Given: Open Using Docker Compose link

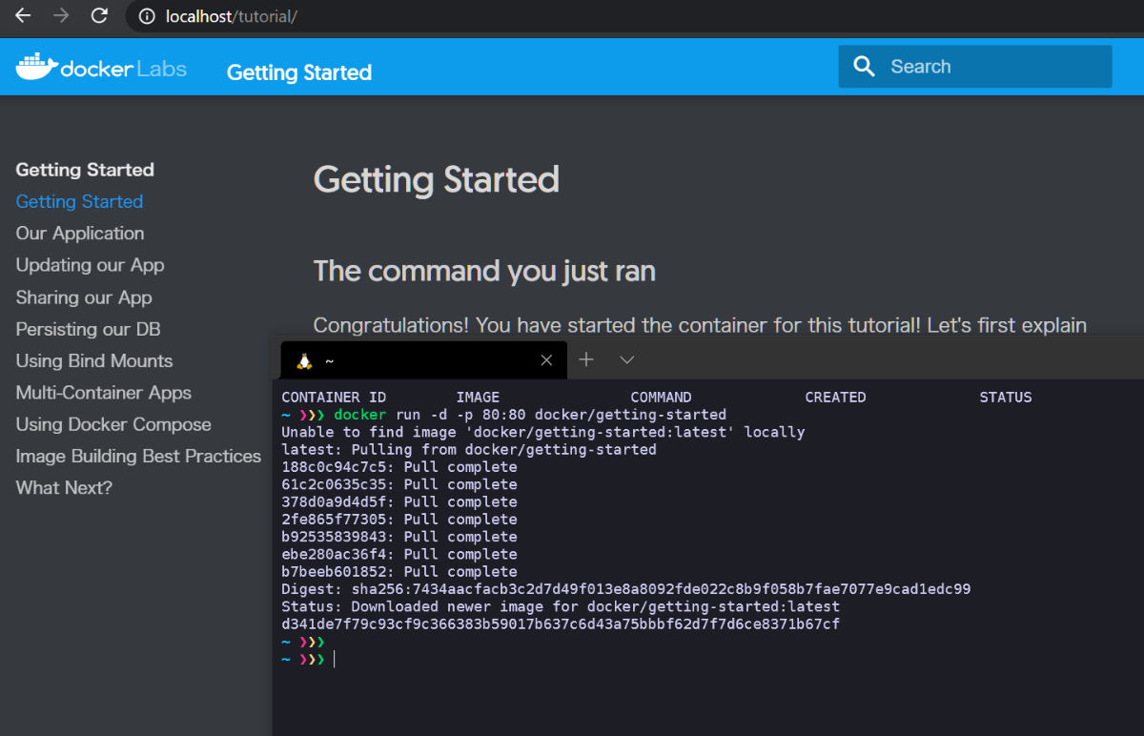Looking at the screenshot, I should (113, 424).
